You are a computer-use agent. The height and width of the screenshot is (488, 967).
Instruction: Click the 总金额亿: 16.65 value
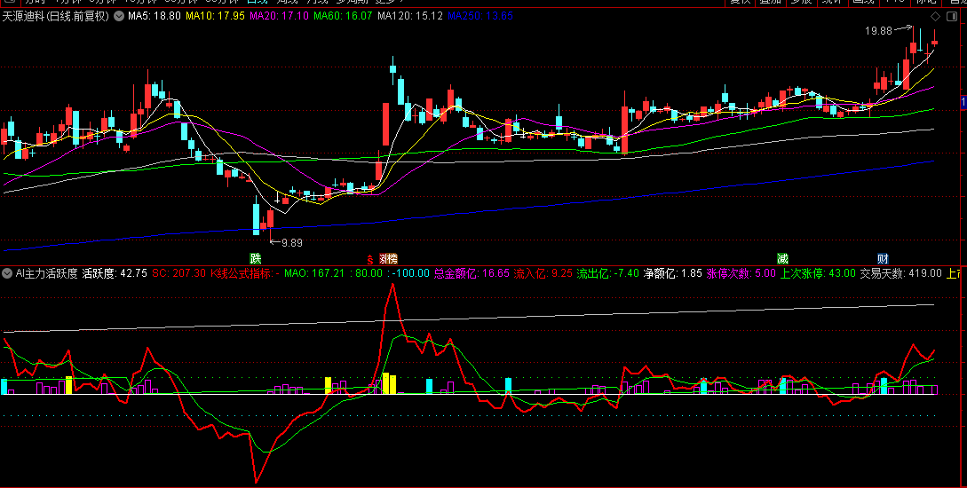point(472,273)
